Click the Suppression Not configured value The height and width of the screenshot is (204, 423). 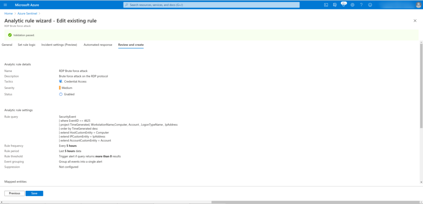tap(69, 167)
